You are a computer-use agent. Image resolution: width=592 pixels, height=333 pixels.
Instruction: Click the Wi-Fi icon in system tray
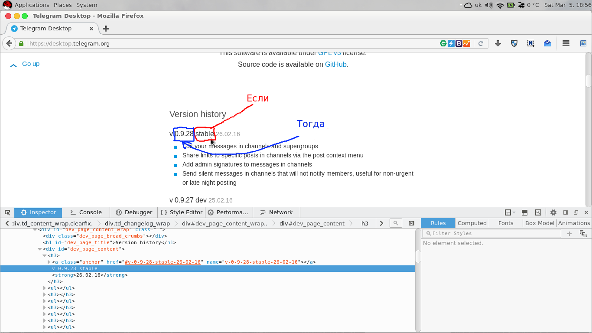[x=500, y=5]
